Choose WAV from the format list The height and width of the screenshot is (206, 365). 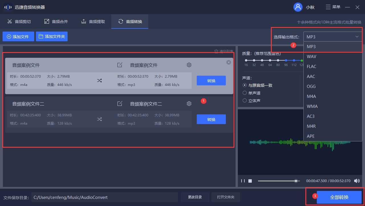tap(333, 56)
